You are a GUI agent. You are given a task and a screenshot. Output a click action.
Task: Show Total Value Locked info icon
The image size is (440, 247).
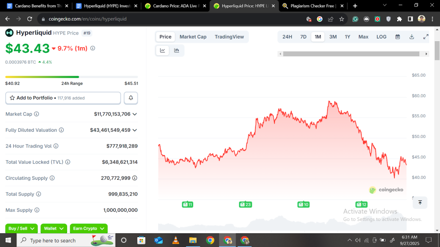(67, 162)
